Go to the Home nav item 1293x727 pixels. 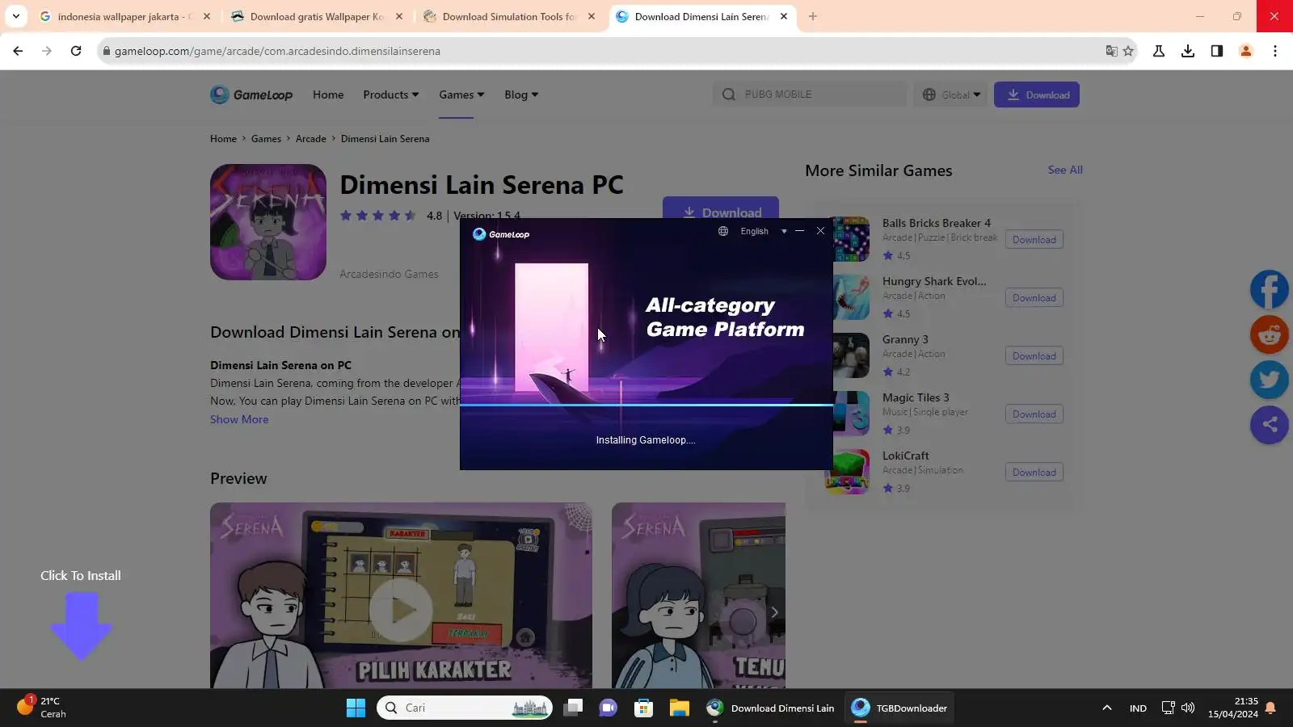coord(328,95)
